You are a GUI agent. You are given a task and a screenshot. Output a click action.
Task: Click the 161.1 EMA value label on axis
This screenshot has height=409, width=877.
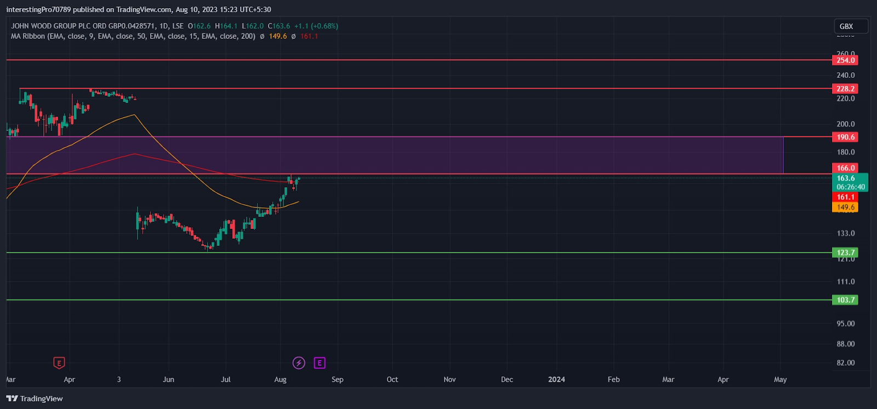click(845, 197)
